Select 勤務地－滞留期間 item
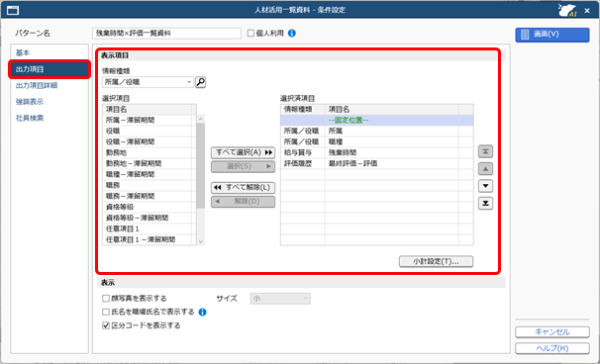This screenshot has width=600, height=364. [150, 163]
